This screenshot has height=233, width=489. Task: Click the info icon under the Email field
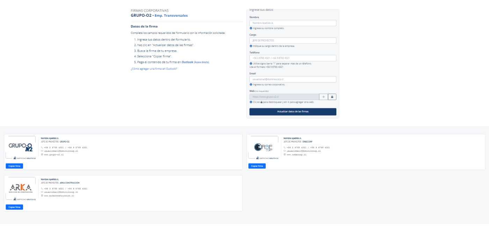click(x=251, y=85)
